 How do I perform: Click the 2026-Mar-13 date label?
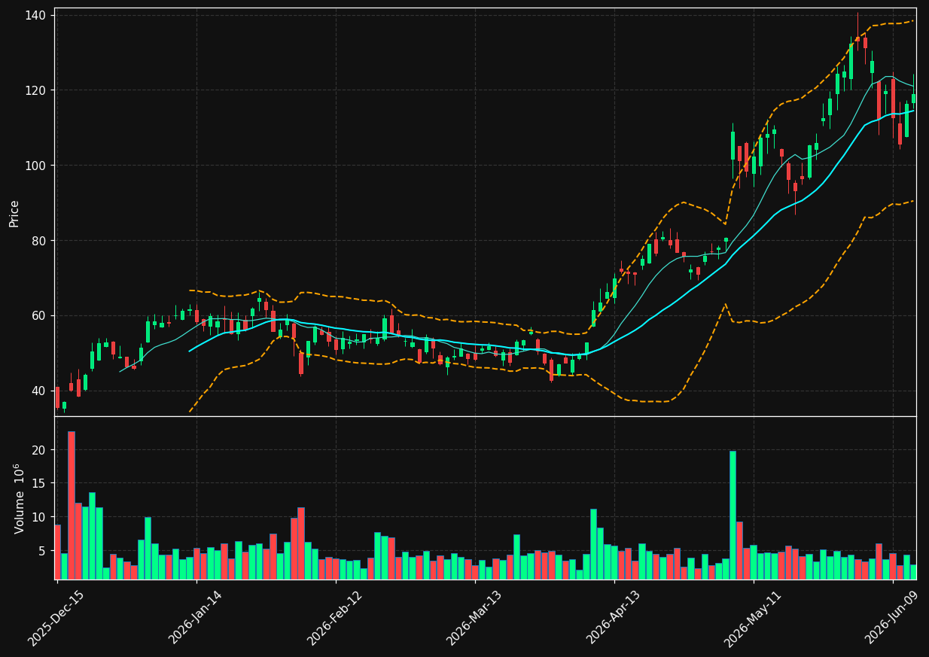click(474, 618)
